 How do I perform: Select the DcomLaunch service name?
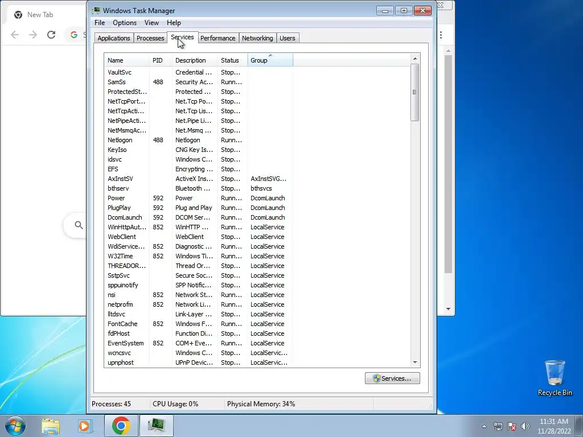[125, 217]
